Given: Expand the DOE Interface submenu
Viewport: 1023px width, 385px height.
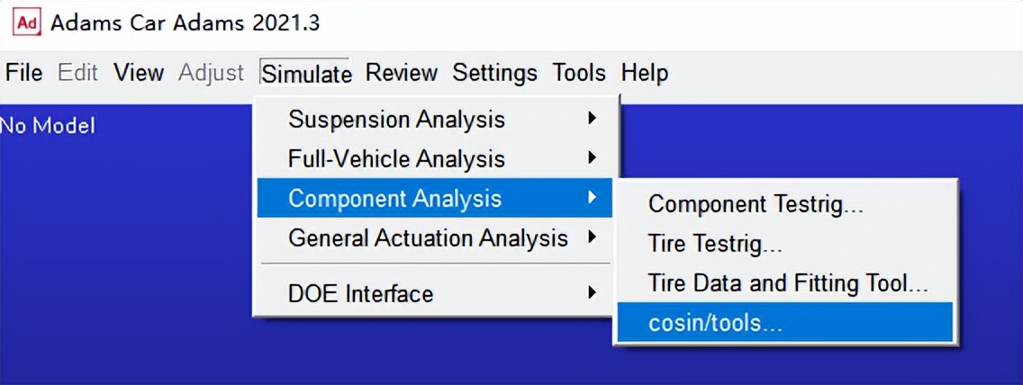Looking at the screenshot, I should tap(360, 294).
